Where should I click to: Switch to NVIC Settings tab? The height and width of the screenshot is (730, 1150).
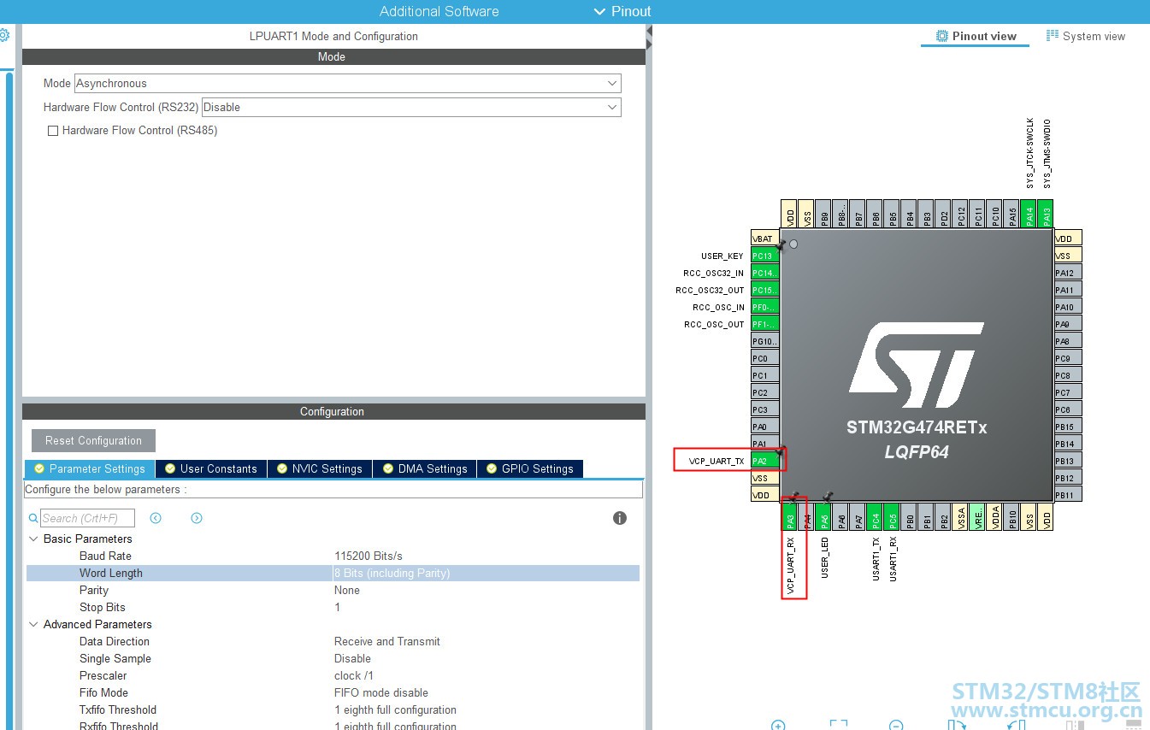point(320,468)
